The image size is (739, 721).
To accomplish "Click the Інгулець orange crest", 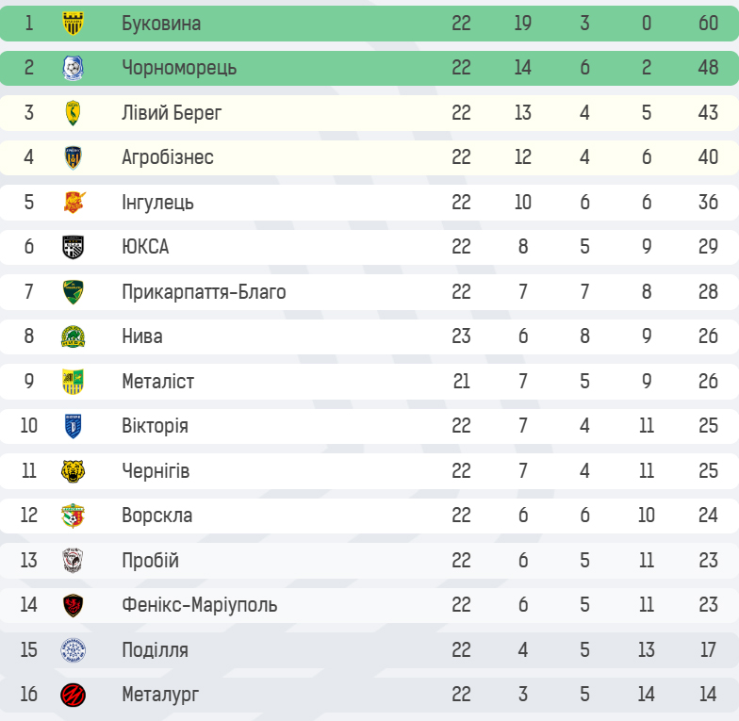I will click(74, 202).
